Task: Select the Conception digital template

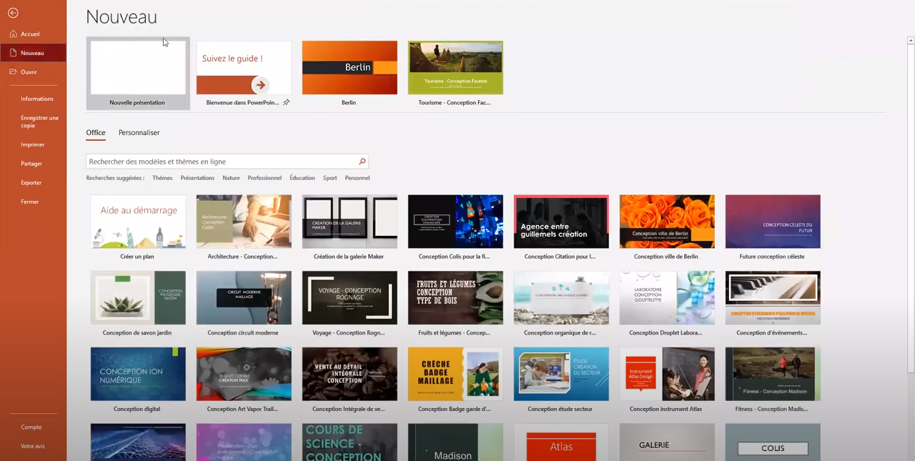Action: click(138, 380)
